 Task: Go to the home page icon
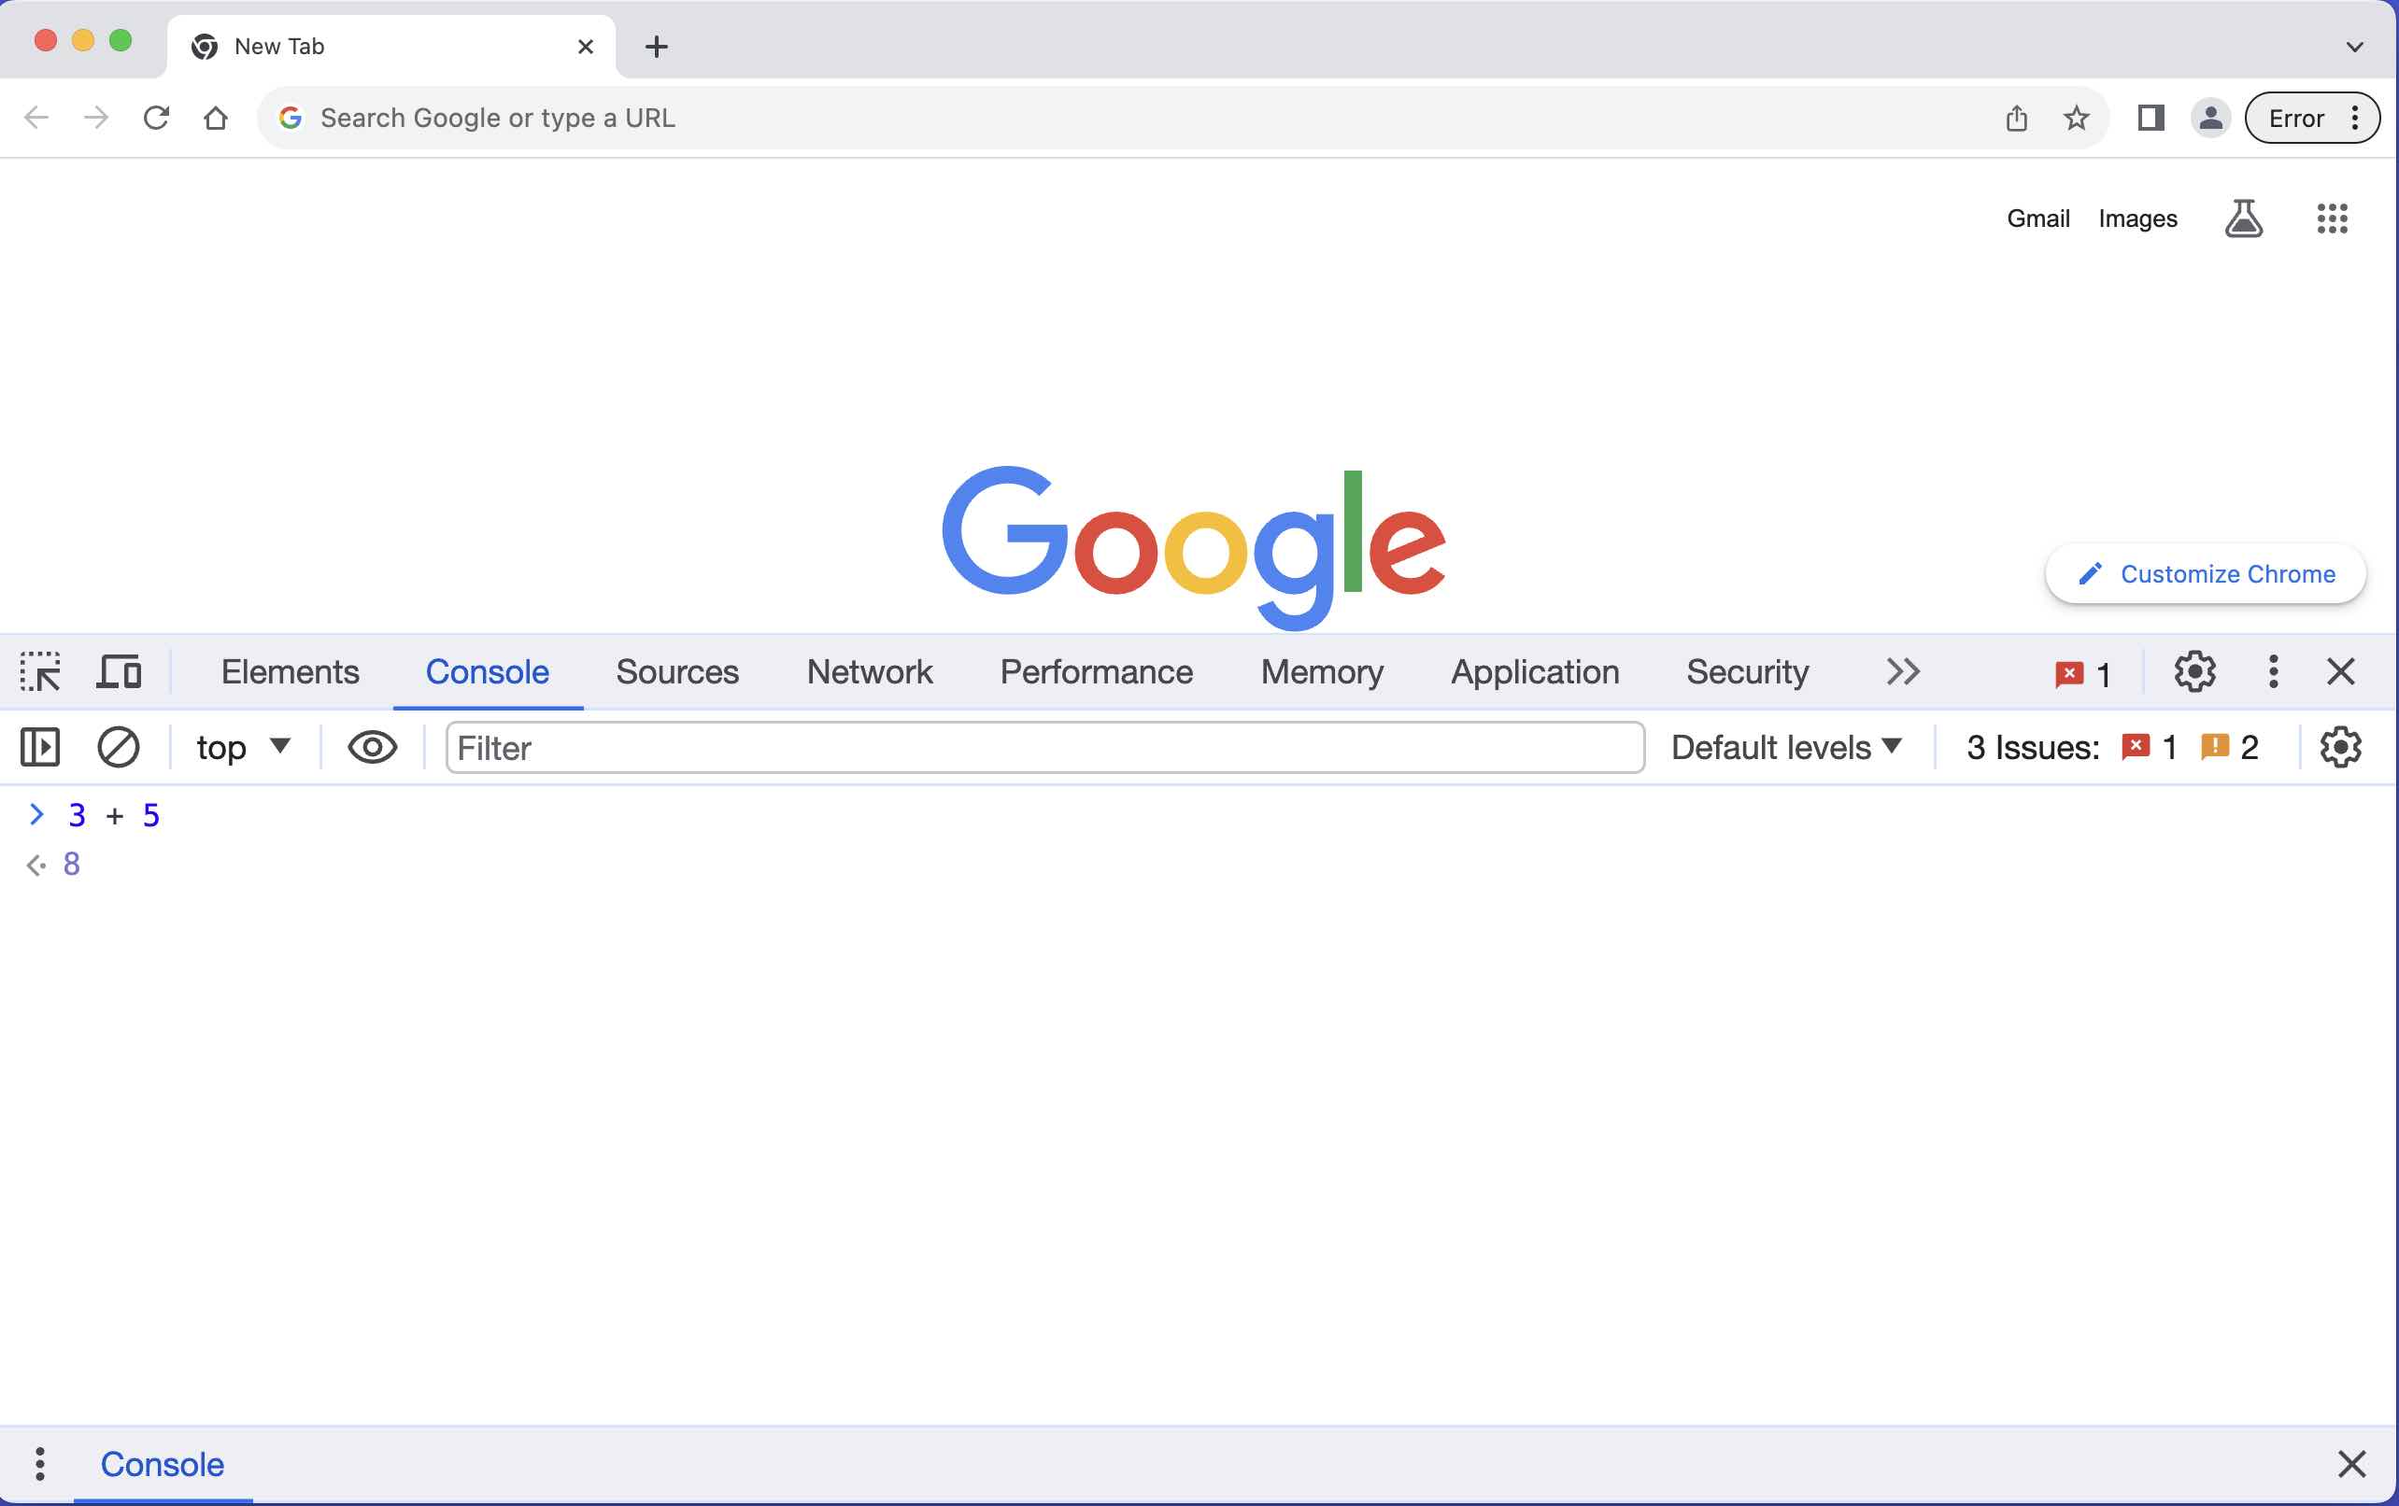tap(215, 119)
